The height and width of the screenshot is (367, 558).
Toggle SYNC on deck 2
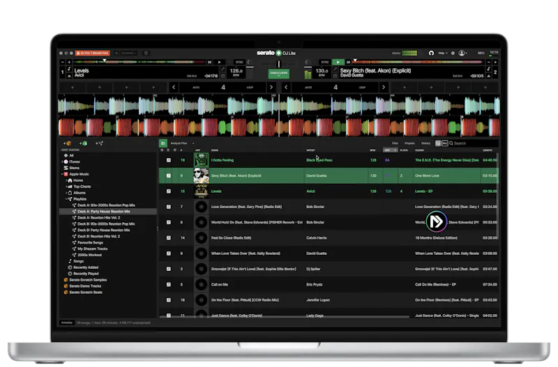[325, 62]
